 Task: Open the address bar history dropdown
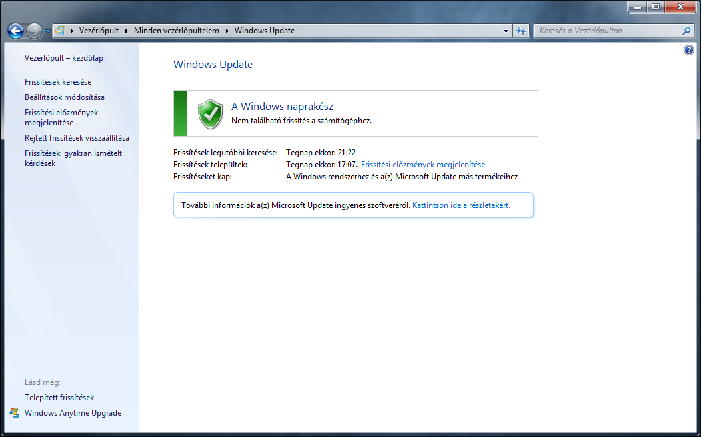pyautogui.click(x=506, y=31)
